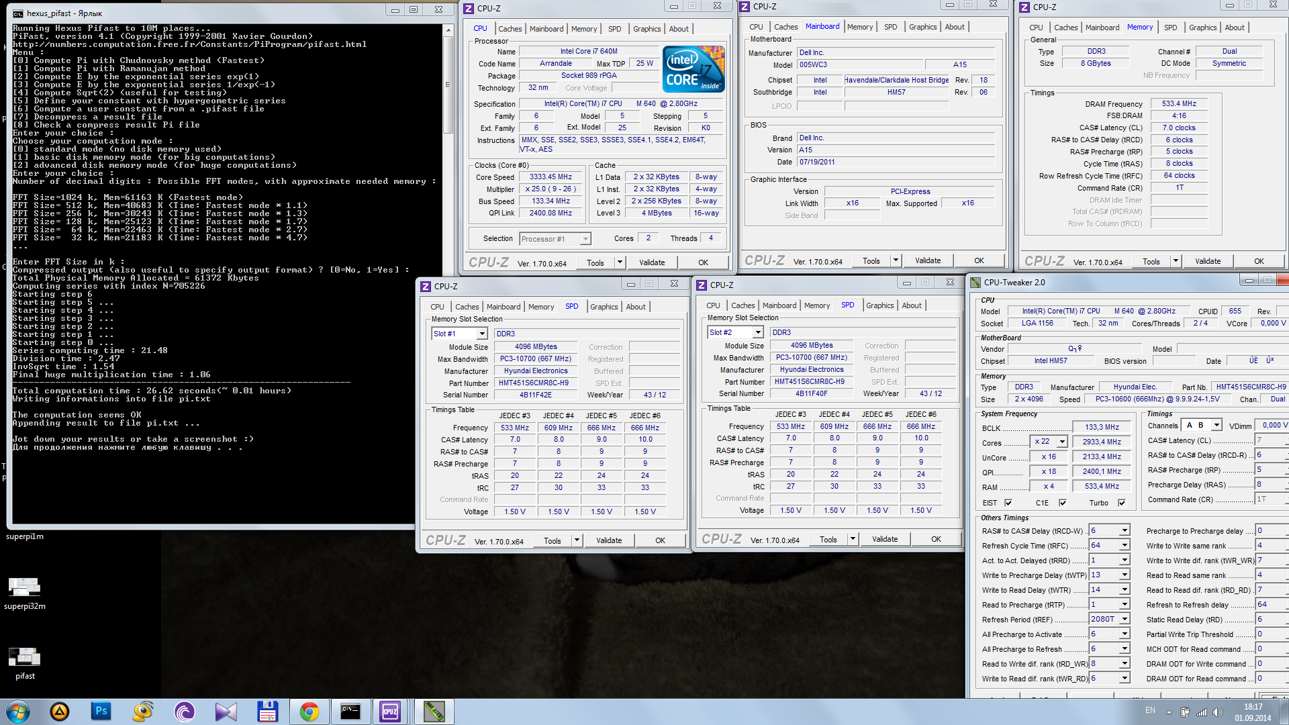This screenshot has height=725, width=1289.
Task: Open the Refresh Period (tREF) 2080T dropdown
Action: [1124, 619]
